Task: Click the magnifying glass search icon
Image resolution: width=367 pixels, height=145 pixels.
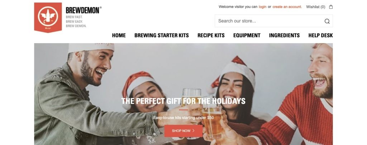Action: point(327,21)
